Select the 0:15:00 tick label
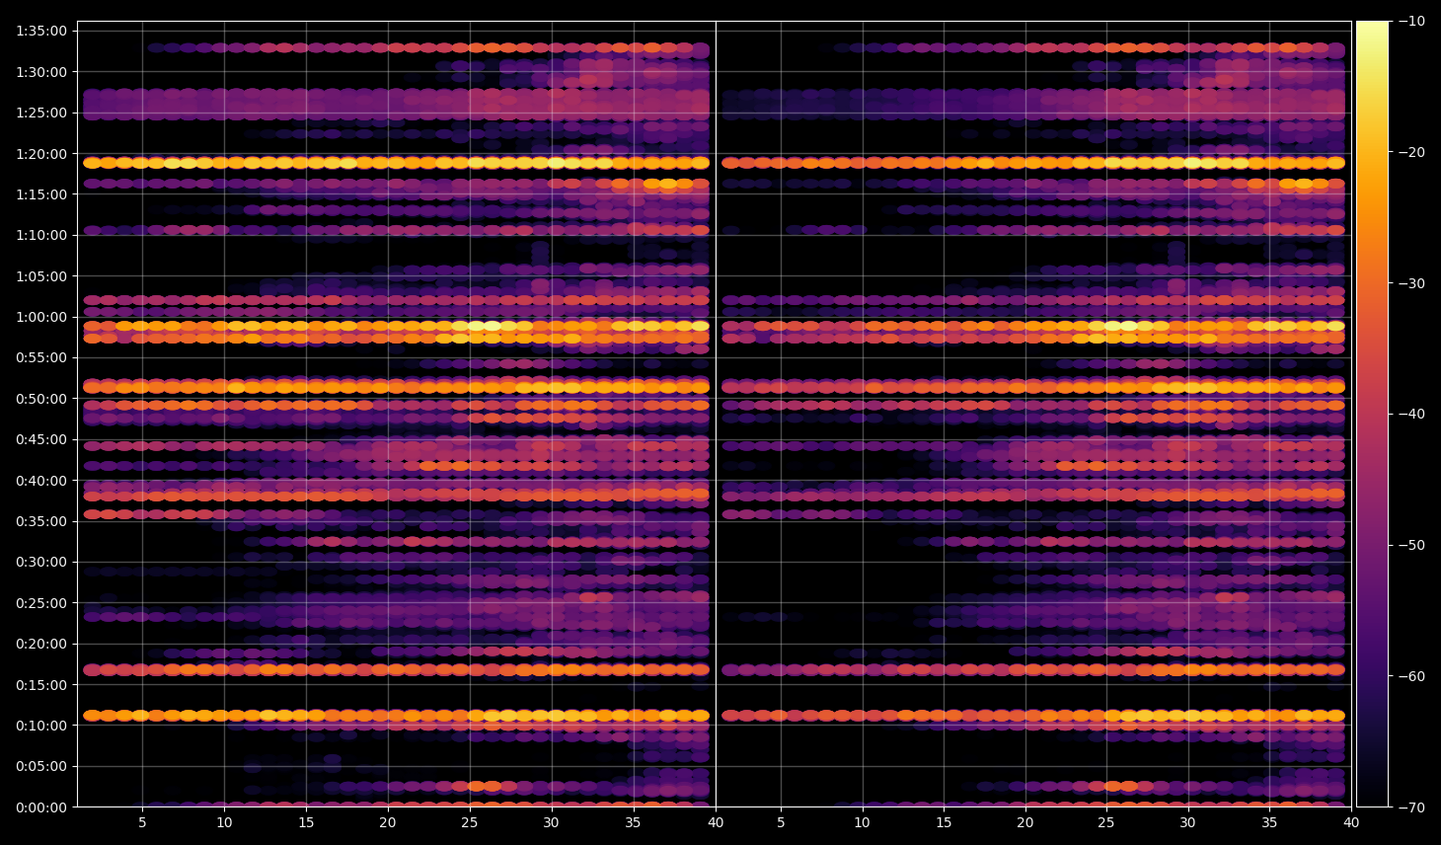The width and height of the screenshot is (1441, 845). (x=41, y=685)
